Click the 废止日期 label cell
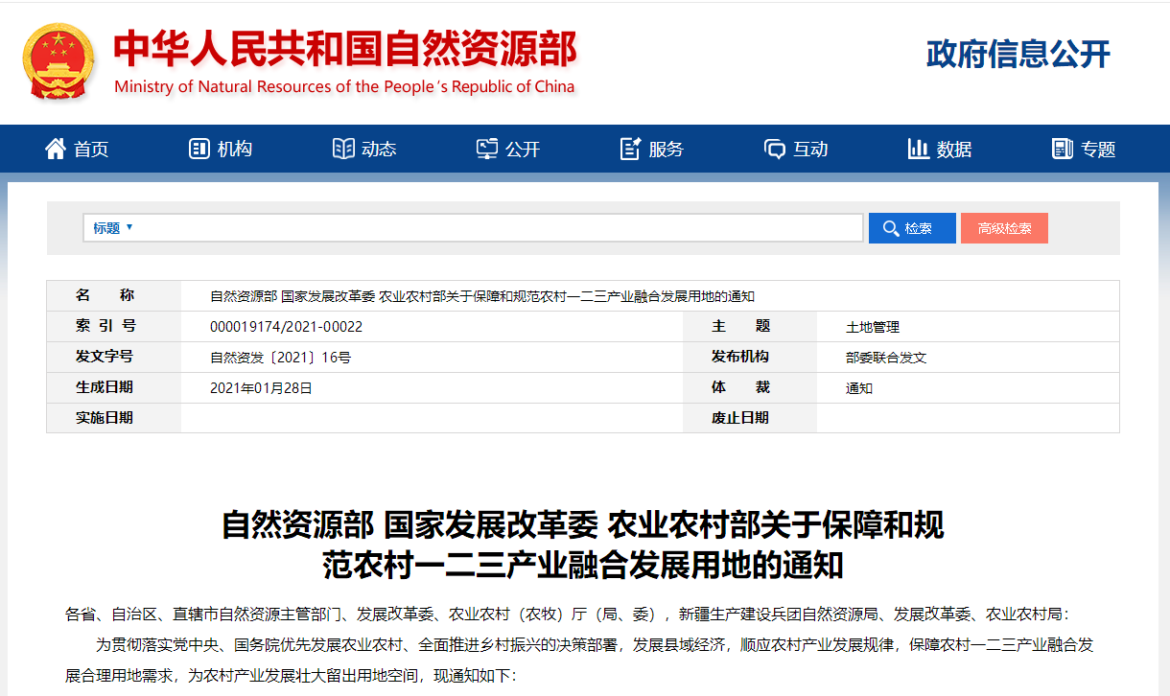 (x=750, y=418)
